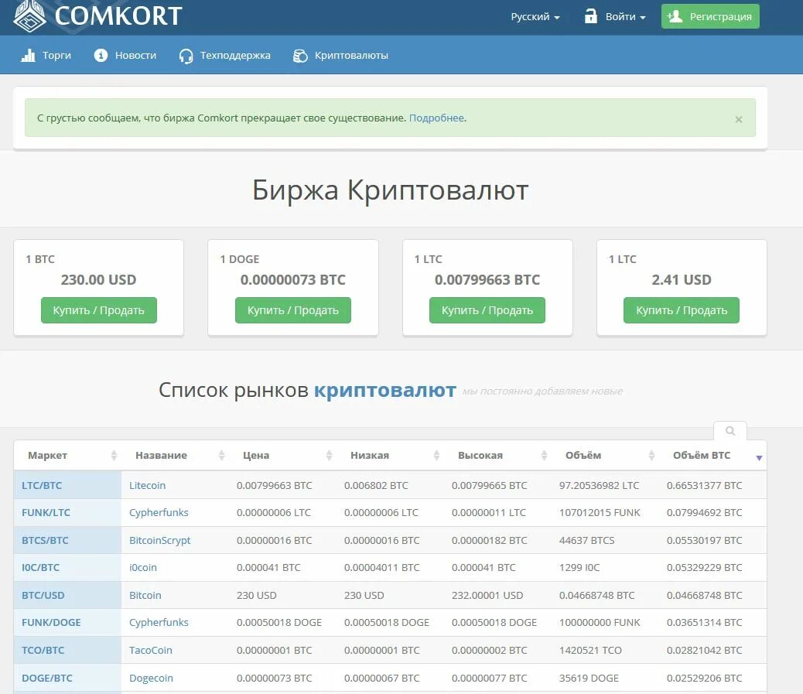Click the Биржа Криптовалют heading
This screenshot has height=694, width=803.
coord(390,190)
